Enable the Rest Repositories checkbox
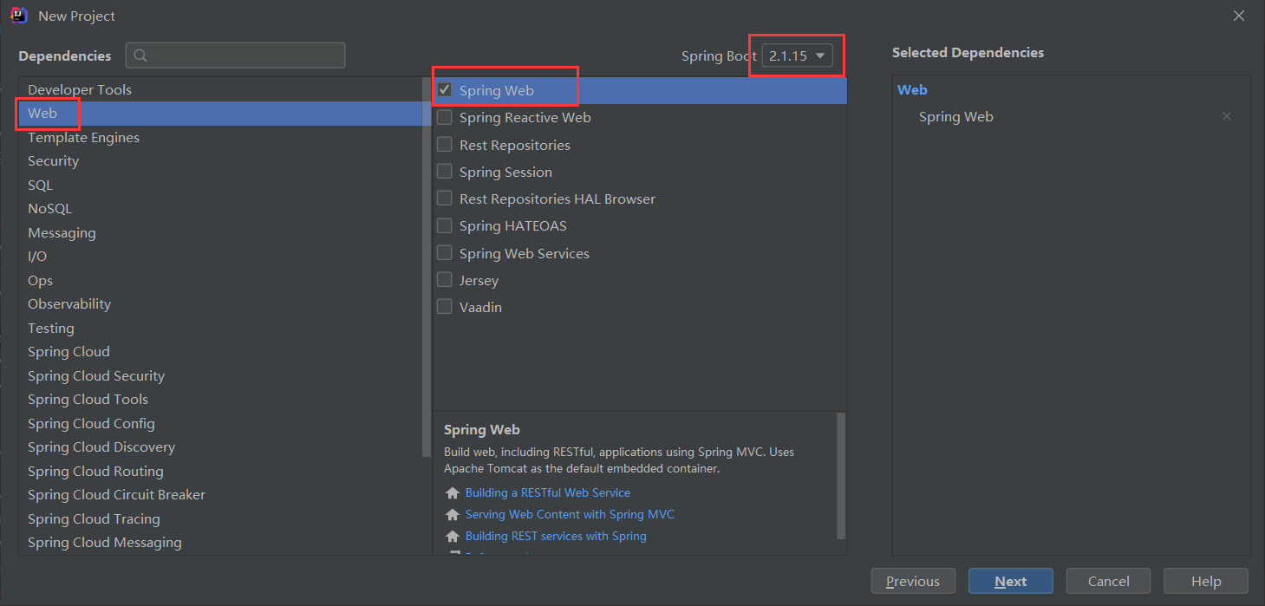The width and height of the screenshot is (1265, 606). tap(445, 144)
